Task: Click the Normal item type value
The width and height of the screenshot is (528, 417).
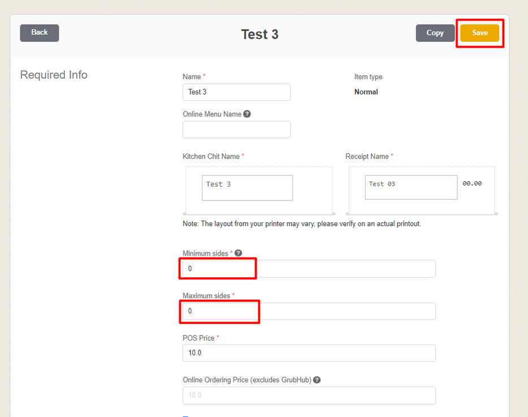Action: coord(366,92)
